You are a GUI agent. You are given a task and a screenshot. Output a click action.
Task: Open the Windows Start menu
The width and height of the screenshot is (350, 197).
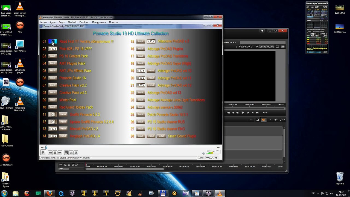tap(5, 193)
